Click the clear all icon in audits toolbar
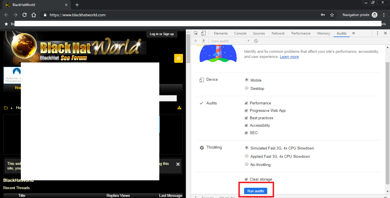The width and height of the screenshot is (390, 198). coord(256,41)
